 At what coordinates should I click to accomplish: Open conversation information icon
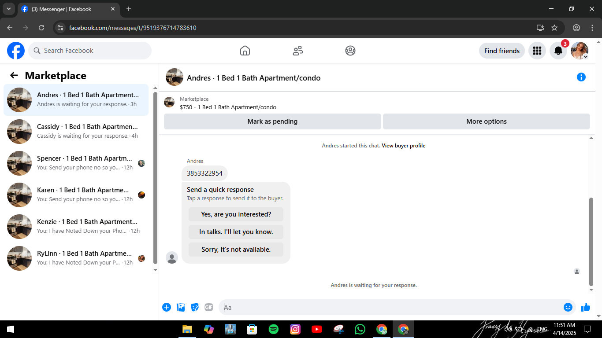coord(581,77)
